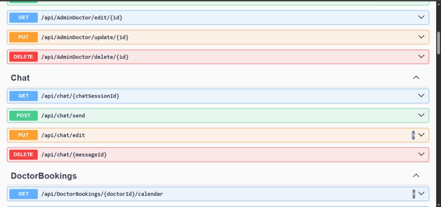Image resolution: width=441 pixels, height=207 pixels.
Task: Click the PUT badge on /api/AdminDoctor/update/{id}
Action: [x=23, y=37]
